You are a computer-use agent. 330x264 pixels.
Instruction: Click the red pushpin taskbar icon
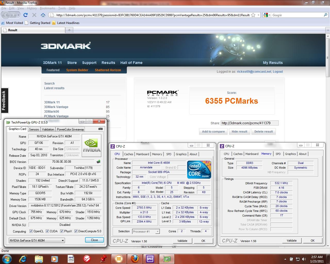coord(103,259)
